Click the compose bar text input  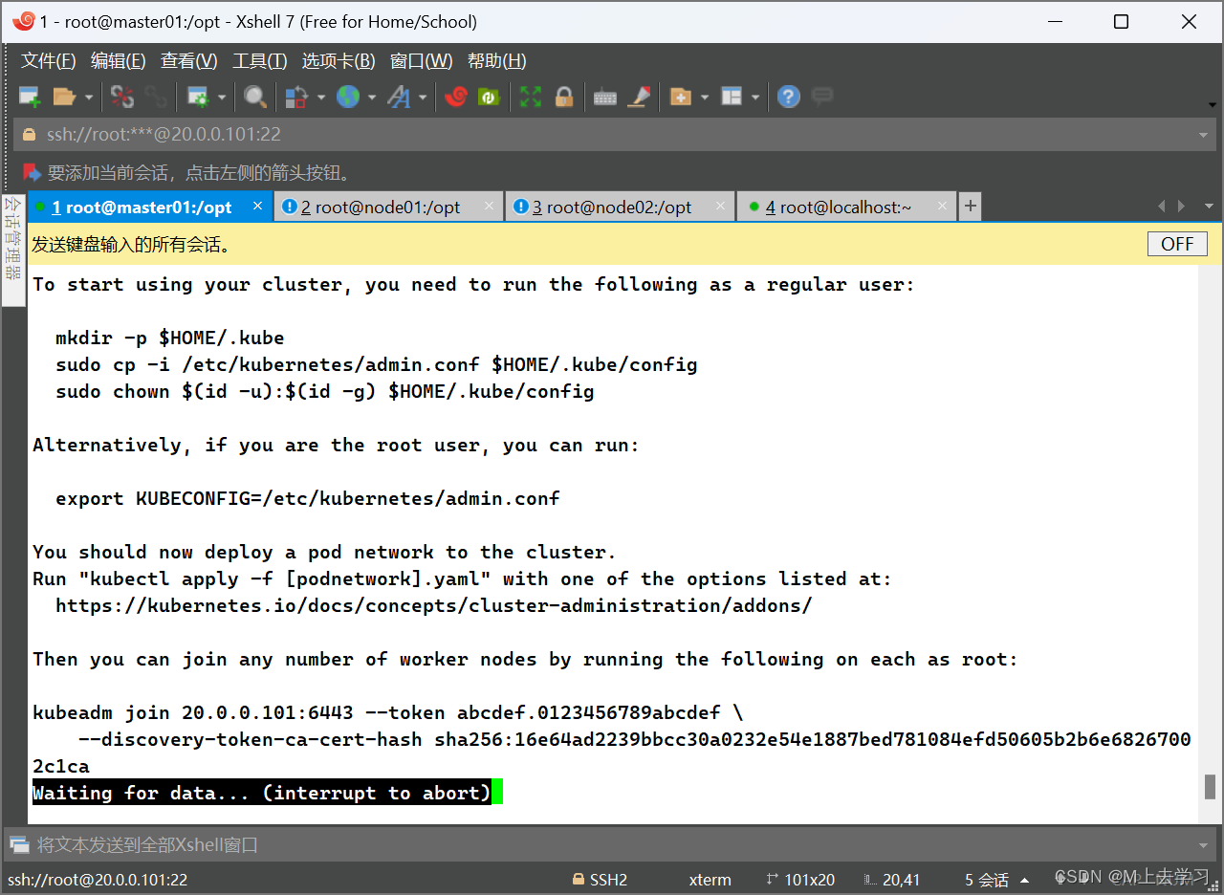coord(612,845)
